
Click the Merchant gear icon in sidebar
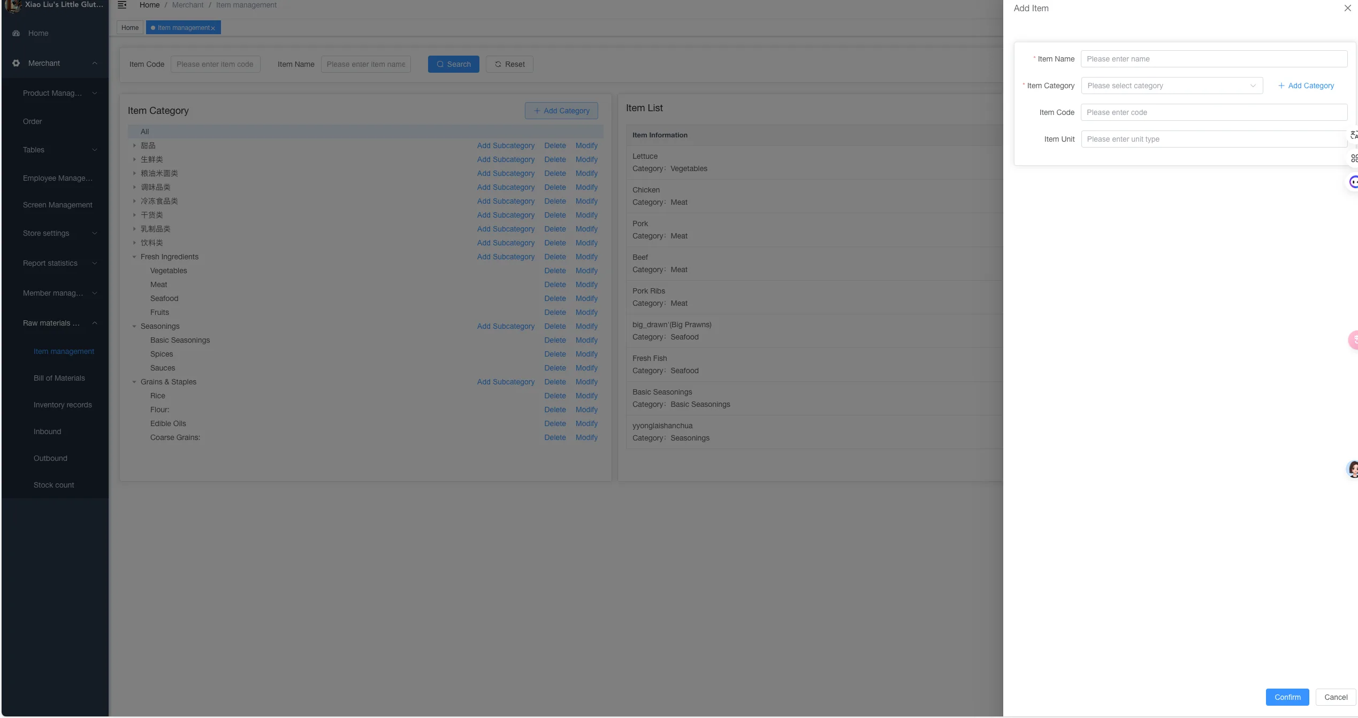click(16, 63)
